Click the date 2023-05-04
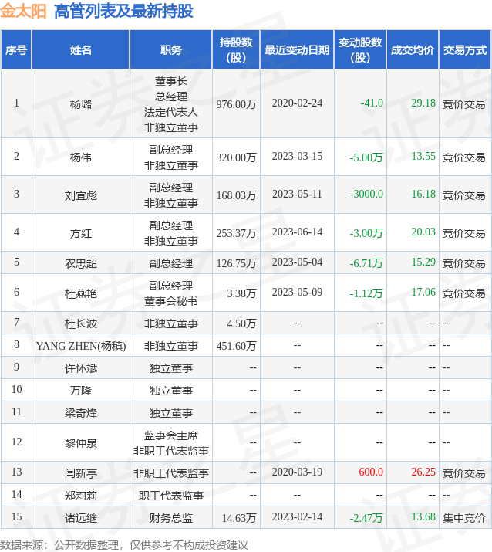The image size is (492, 552). 297,262
